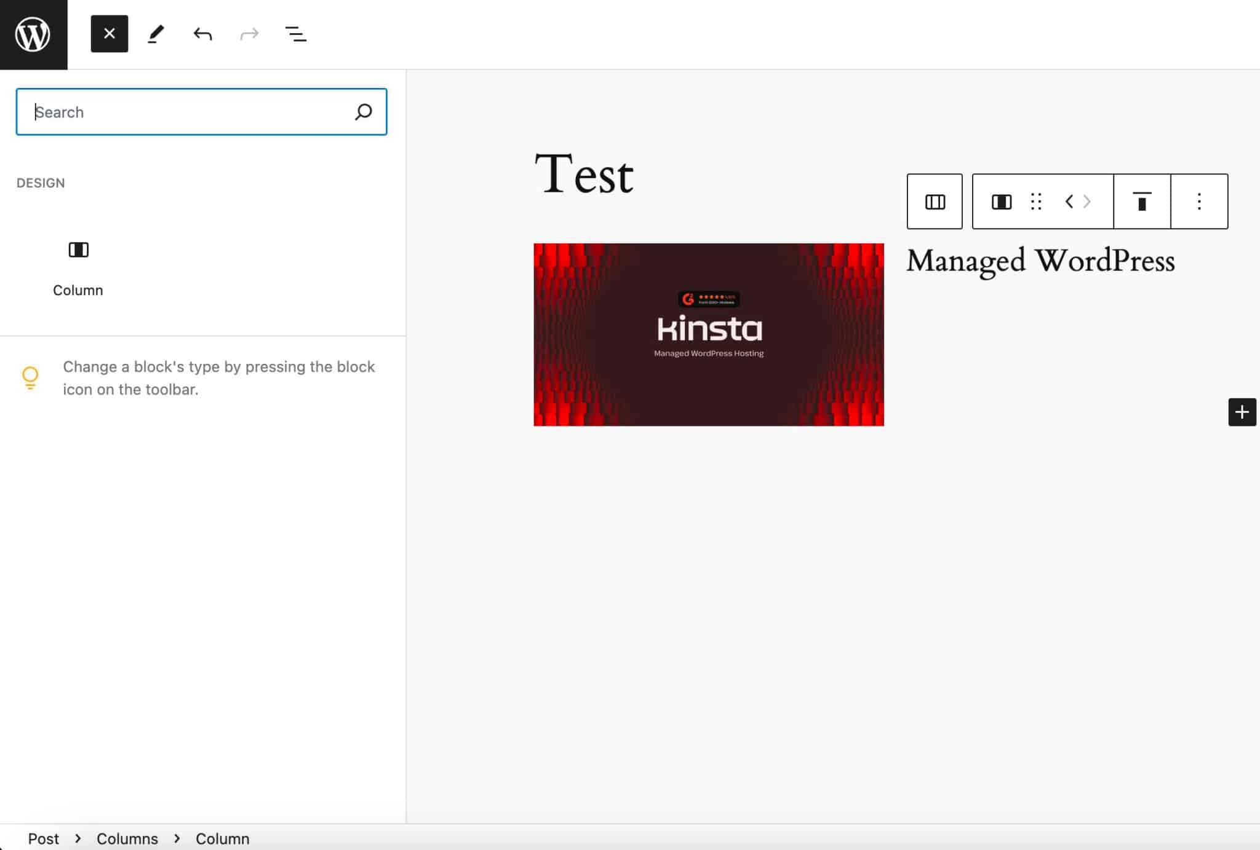Click the drag handle dots
Viewport: 1260px width, 850px height.
pyautogui.click(x=1036, y=202)
